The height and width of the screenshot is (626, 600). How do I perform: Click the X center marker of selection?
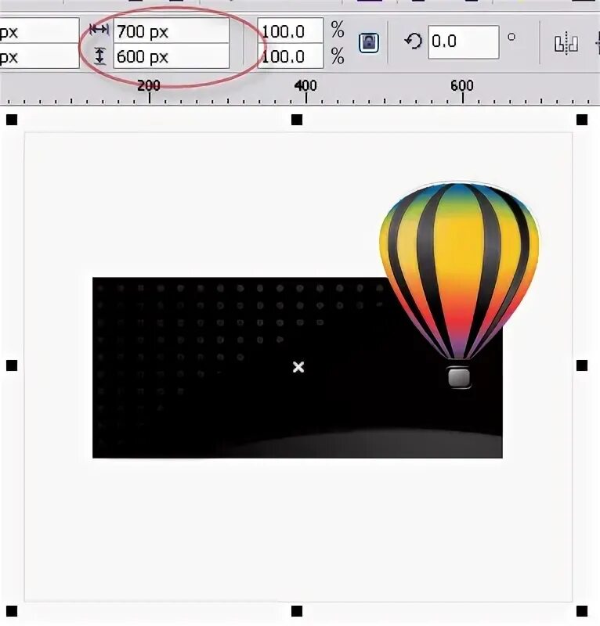[298, 366]
